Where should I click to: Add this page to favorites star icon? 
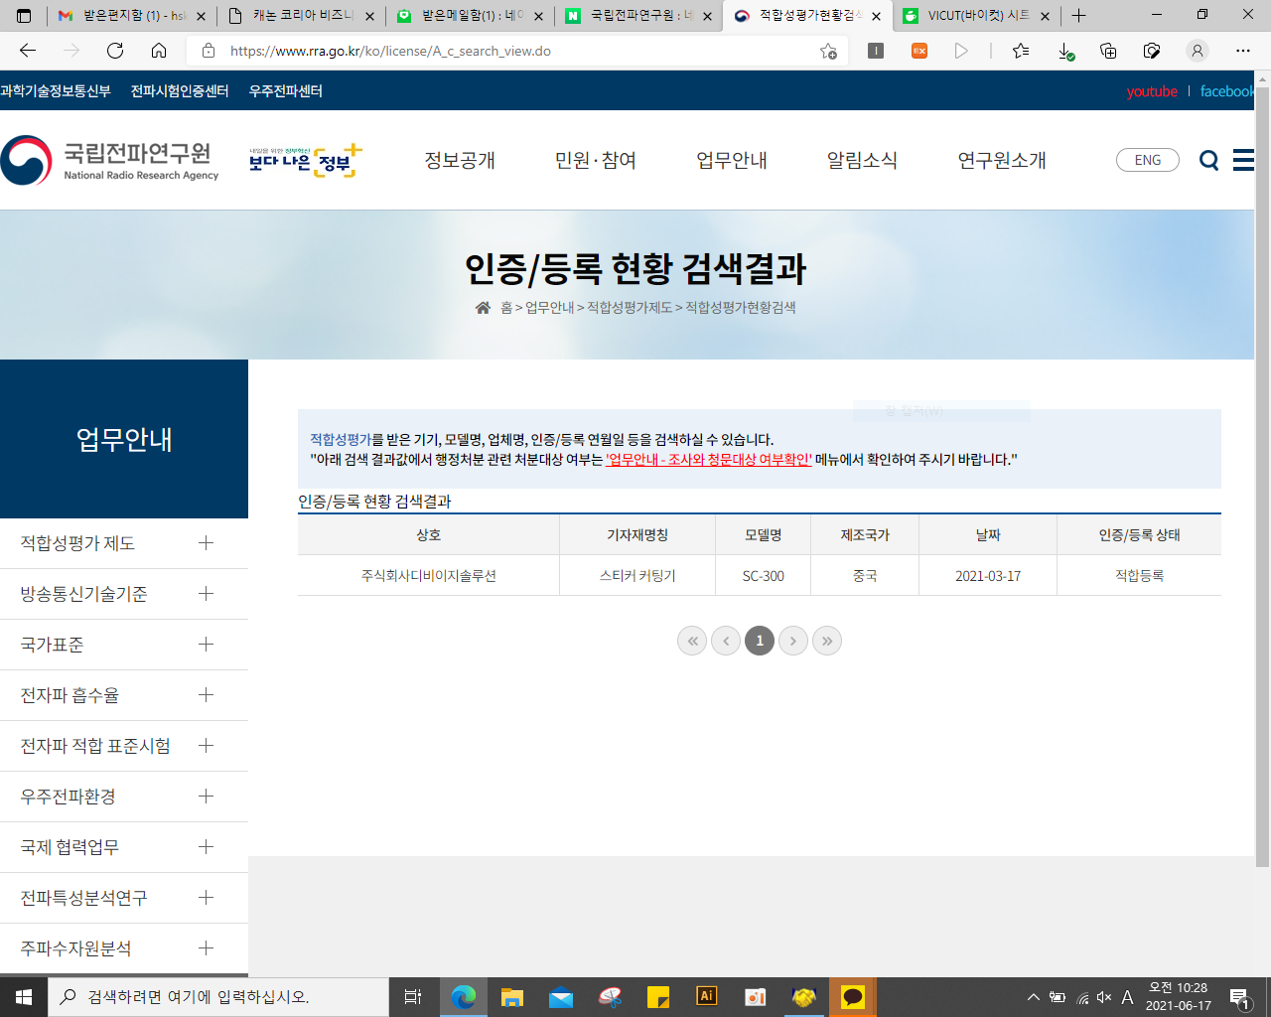pyautogui.click(x=828, y=51)
